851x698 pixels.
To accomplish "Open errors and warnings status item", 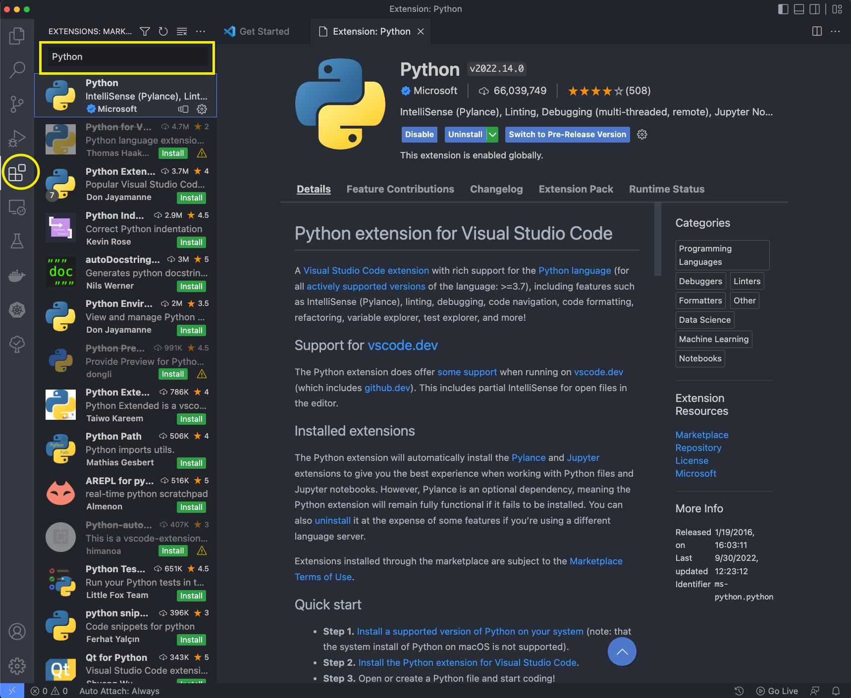I will click(x=49, y=691).
